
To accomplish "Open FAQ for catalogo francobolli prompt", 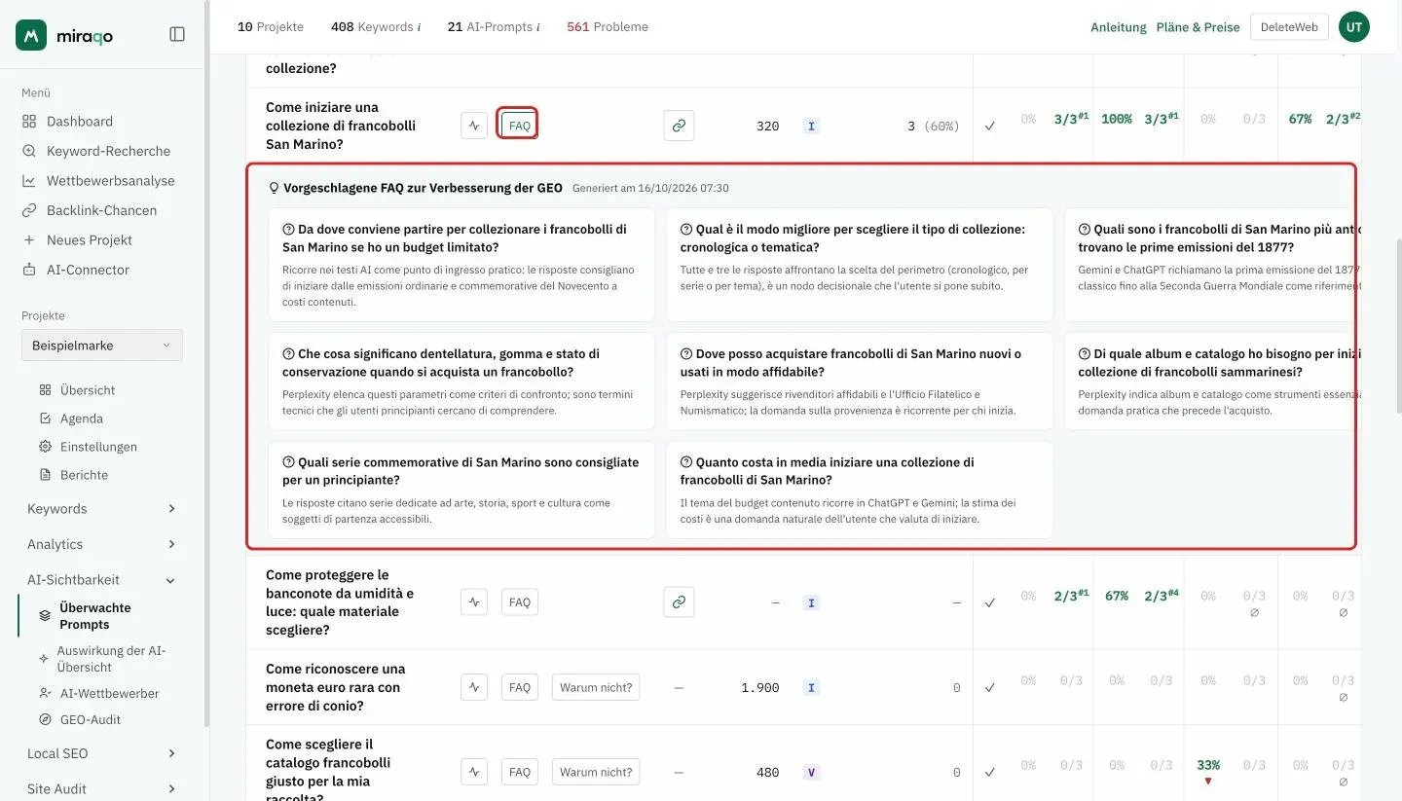I will click(x=520, y=772).
